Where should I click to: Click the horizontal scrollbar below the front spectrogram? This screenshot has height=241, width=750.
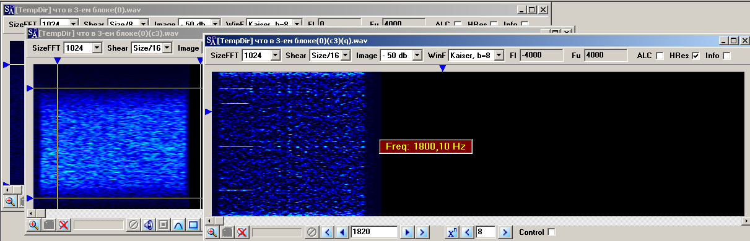coord(477,220)
